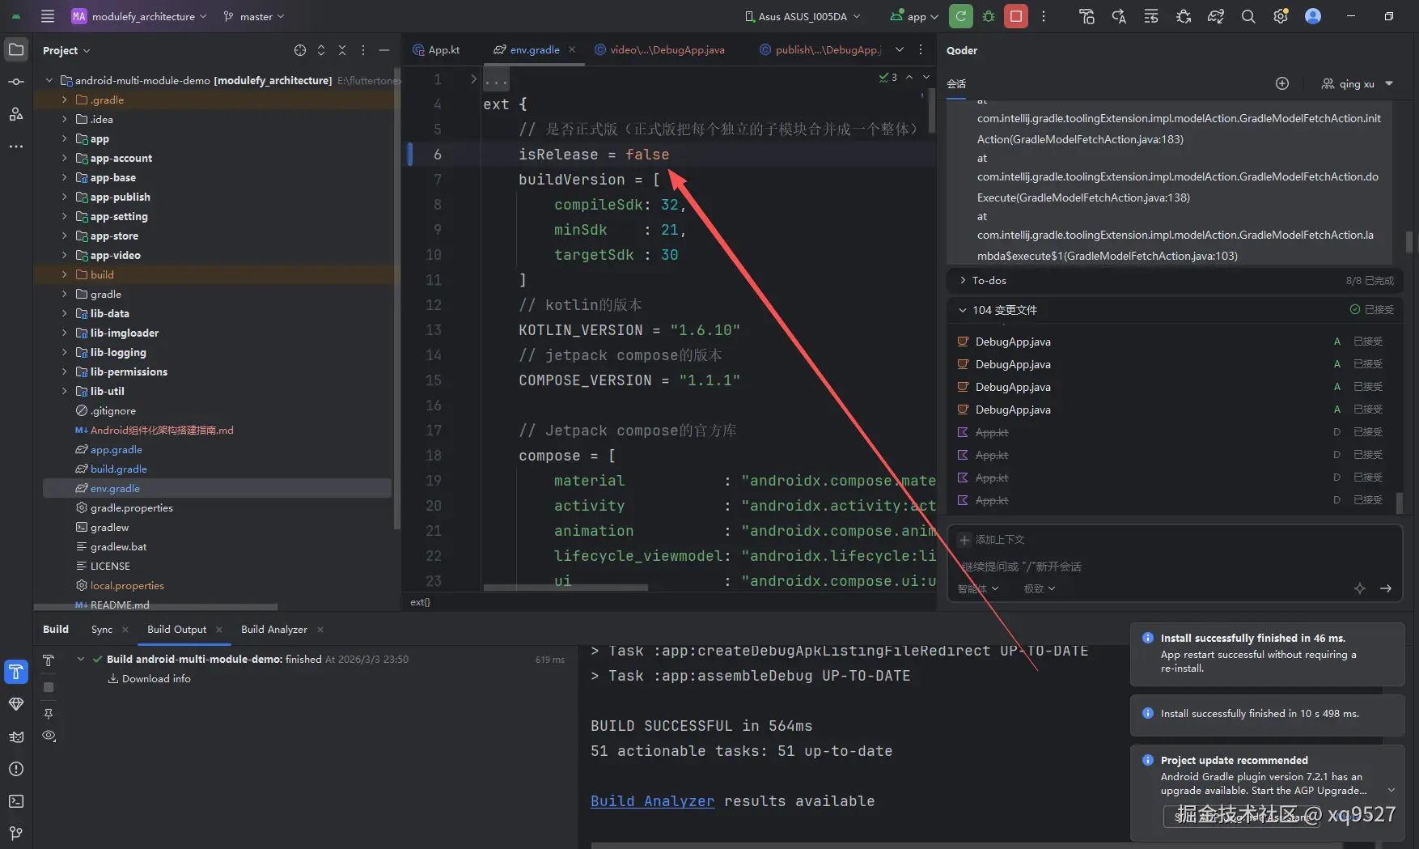Click the editor horizontal scrollbar

(x=565, y=588)
